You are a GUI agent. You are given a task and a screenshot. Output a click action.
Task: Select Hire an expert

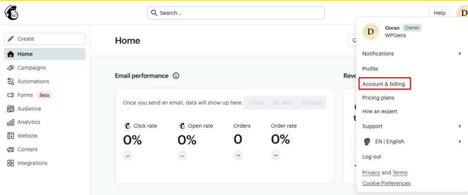[380, 111]
